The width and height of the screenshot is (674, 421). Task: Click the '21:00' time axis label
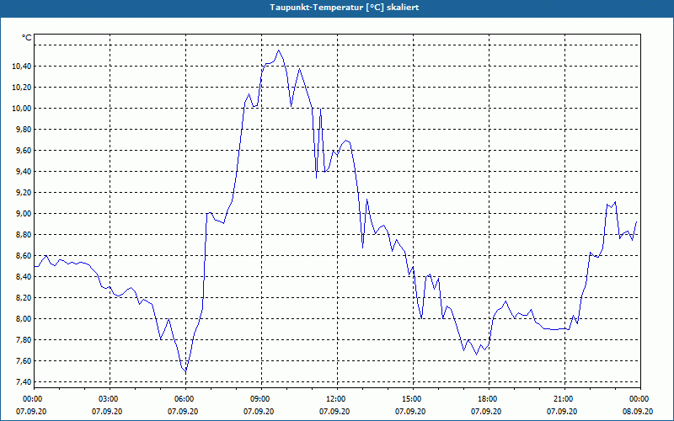(x=564, y=398)
